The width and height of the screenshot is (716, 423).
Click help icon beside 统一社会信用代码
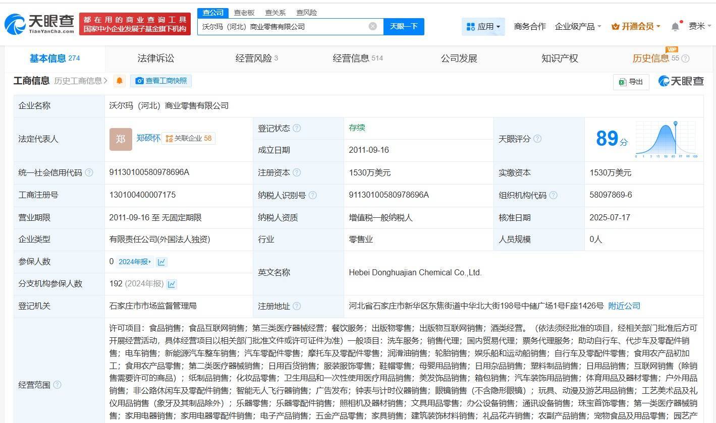[x=89, y=172]
